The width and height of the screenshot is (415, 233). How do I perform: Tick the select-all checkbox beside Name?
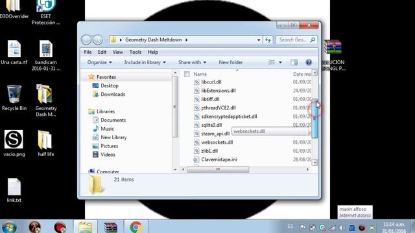click(x=187, y=74)
